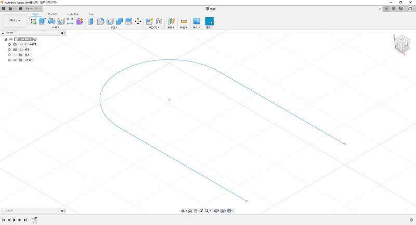This screenshot has width=416, height=225.
Task: Activate the blue Select cursor tool
Action: pos(210,21)
